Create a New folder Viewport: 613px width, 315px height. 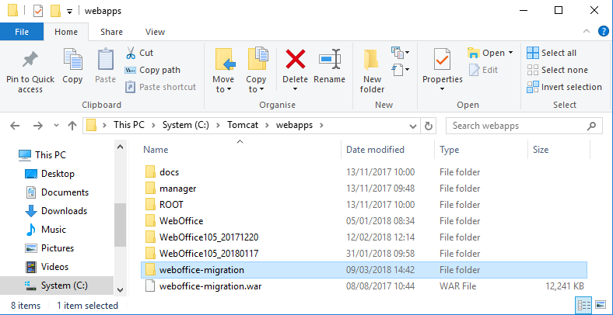(x=372, y=71)
